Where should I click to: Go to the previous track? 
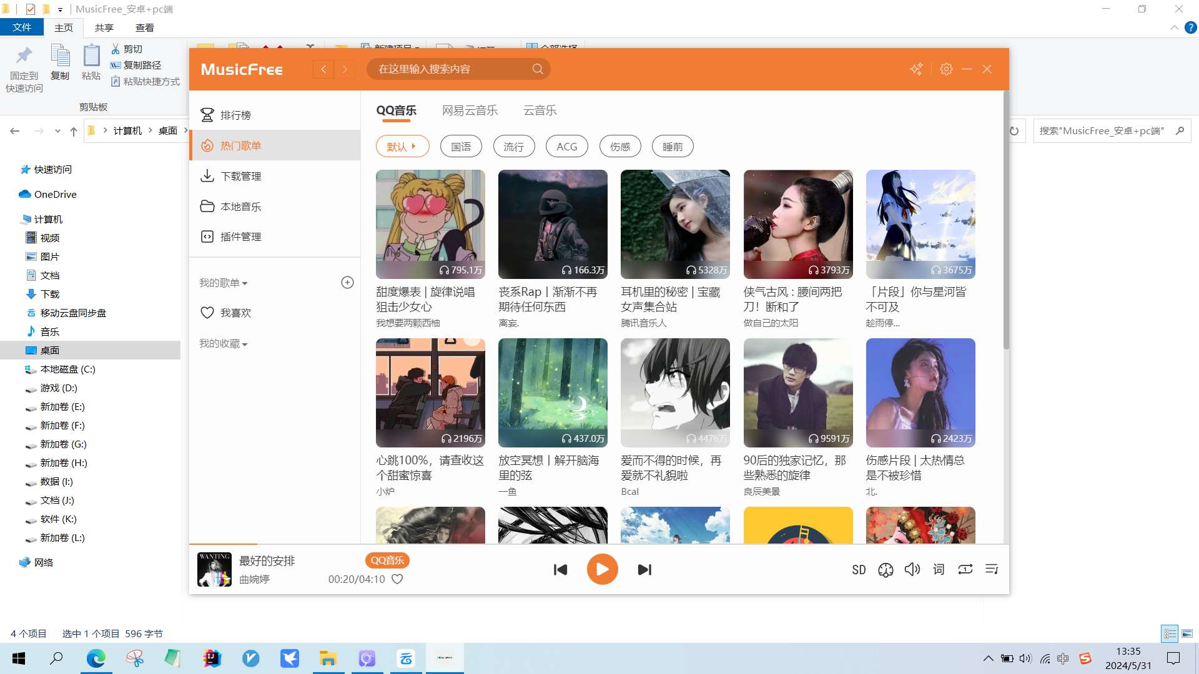[560, 569]
